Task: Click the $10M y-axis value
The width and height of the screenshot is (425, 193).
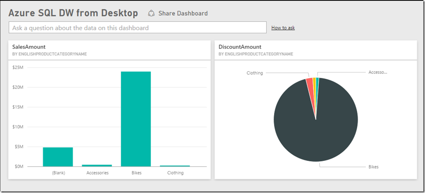Action: click(x=18, y=127)
